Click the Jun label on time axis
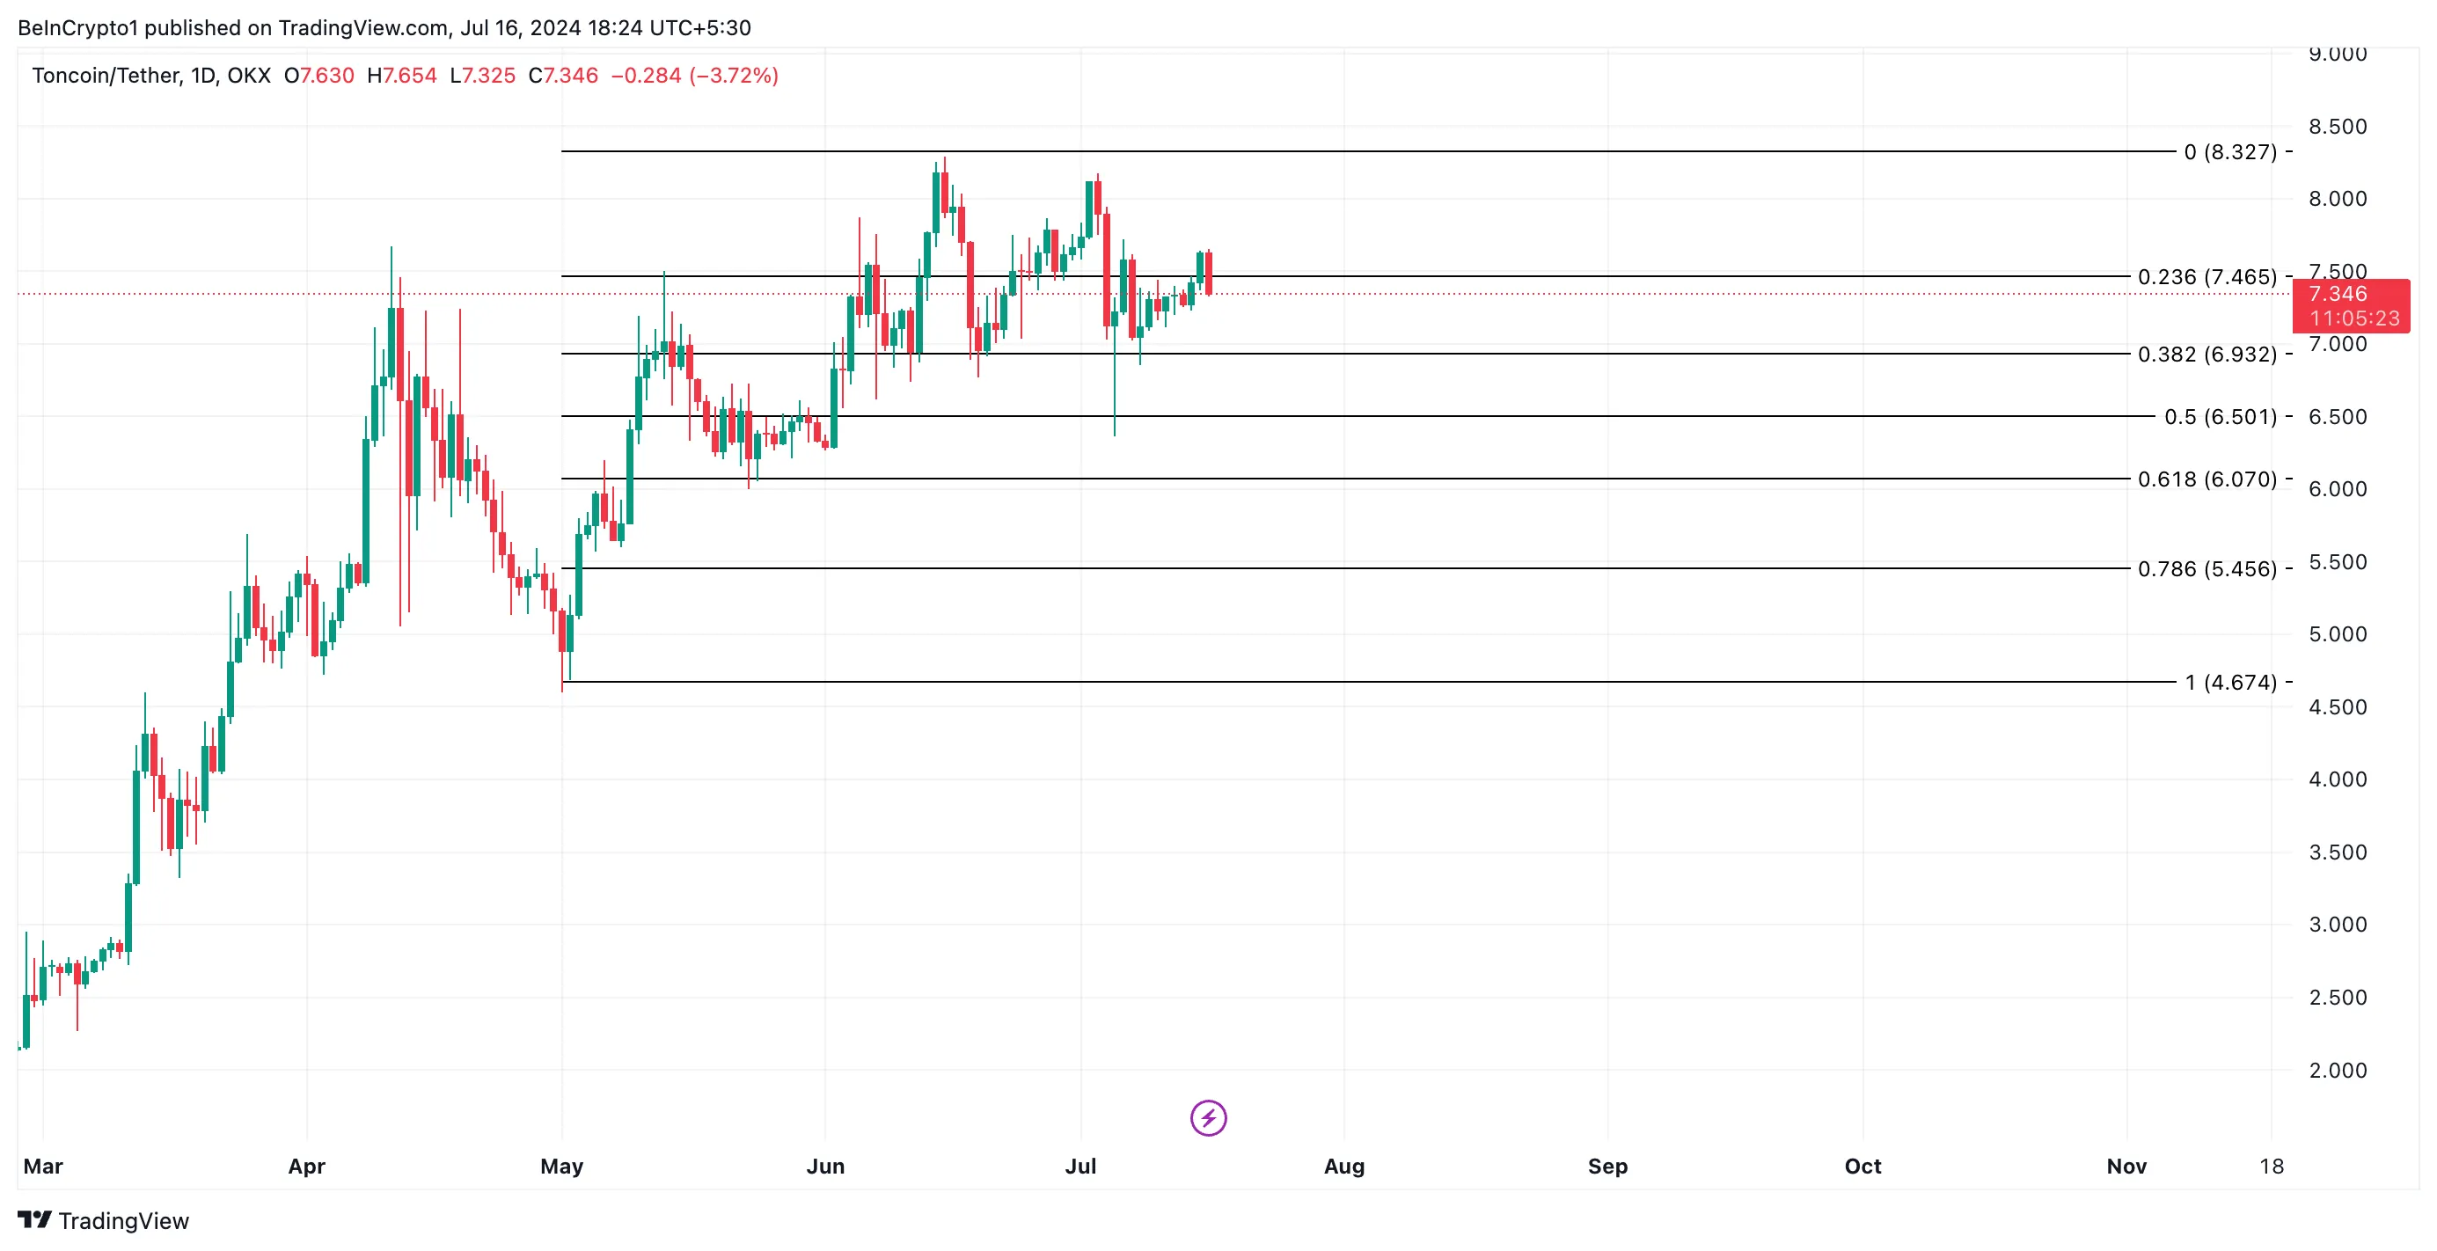This screenshot has height=1251, width=2437. 825,1166
